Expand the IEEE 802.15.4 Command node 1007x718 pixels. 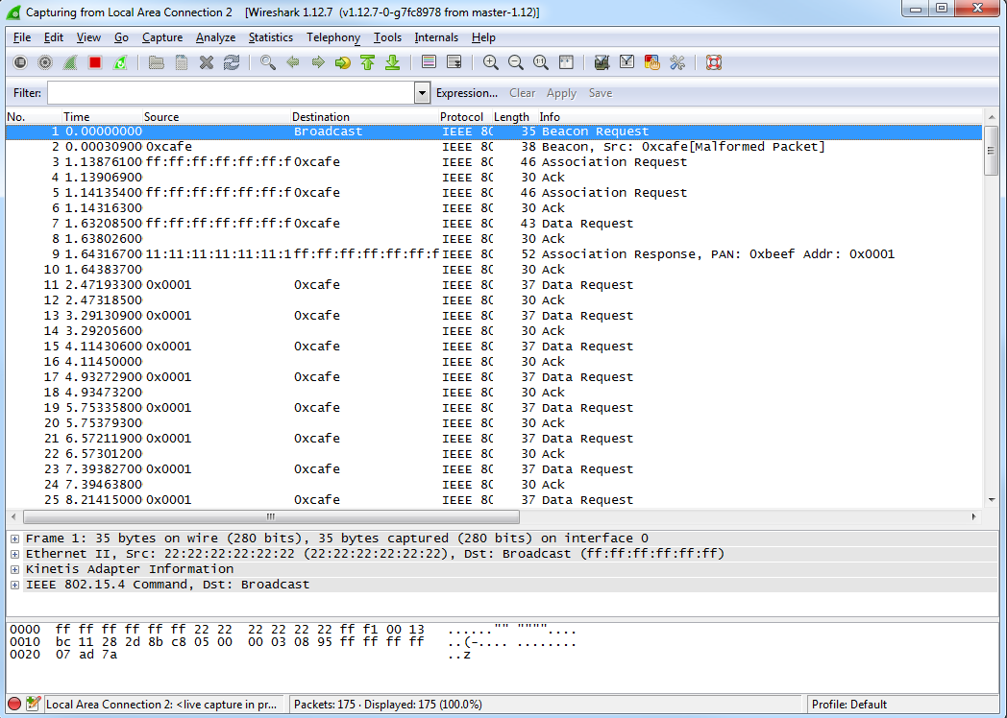pyautogui.click(x=14, y=585)
